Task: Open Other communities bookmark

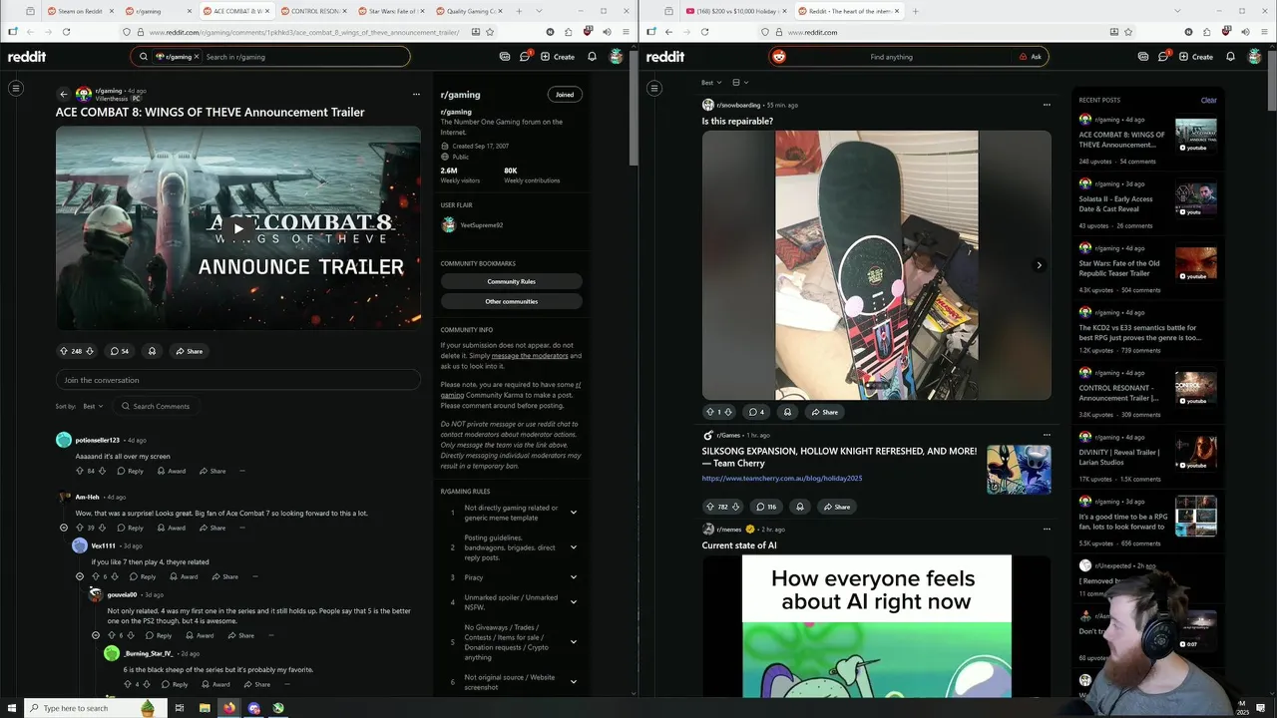Action: click(x=511, y=301)
